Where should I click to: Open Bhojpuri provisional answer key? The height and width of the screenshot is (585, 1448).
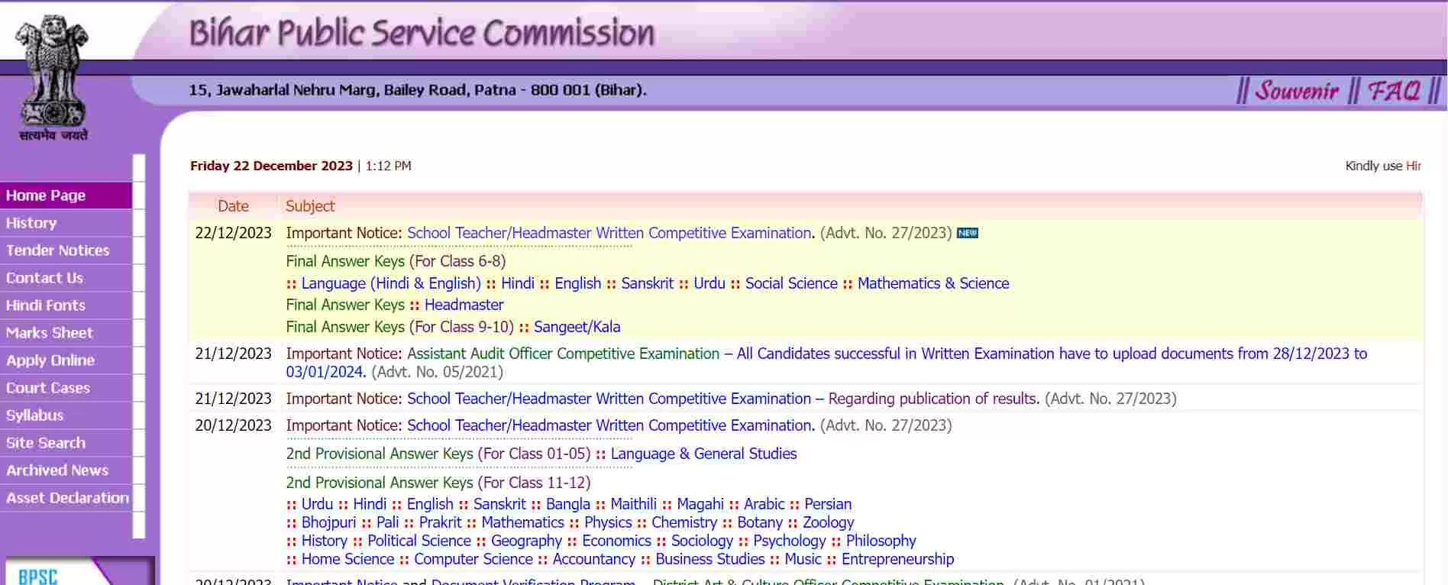coord(328,522)
